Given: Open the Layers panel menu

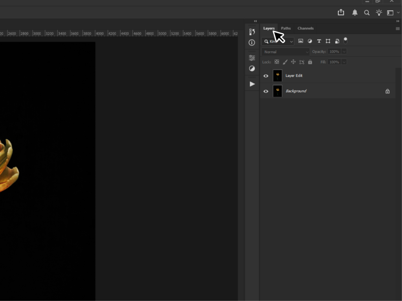Looking at the screenshot, I should pos(397,28).
